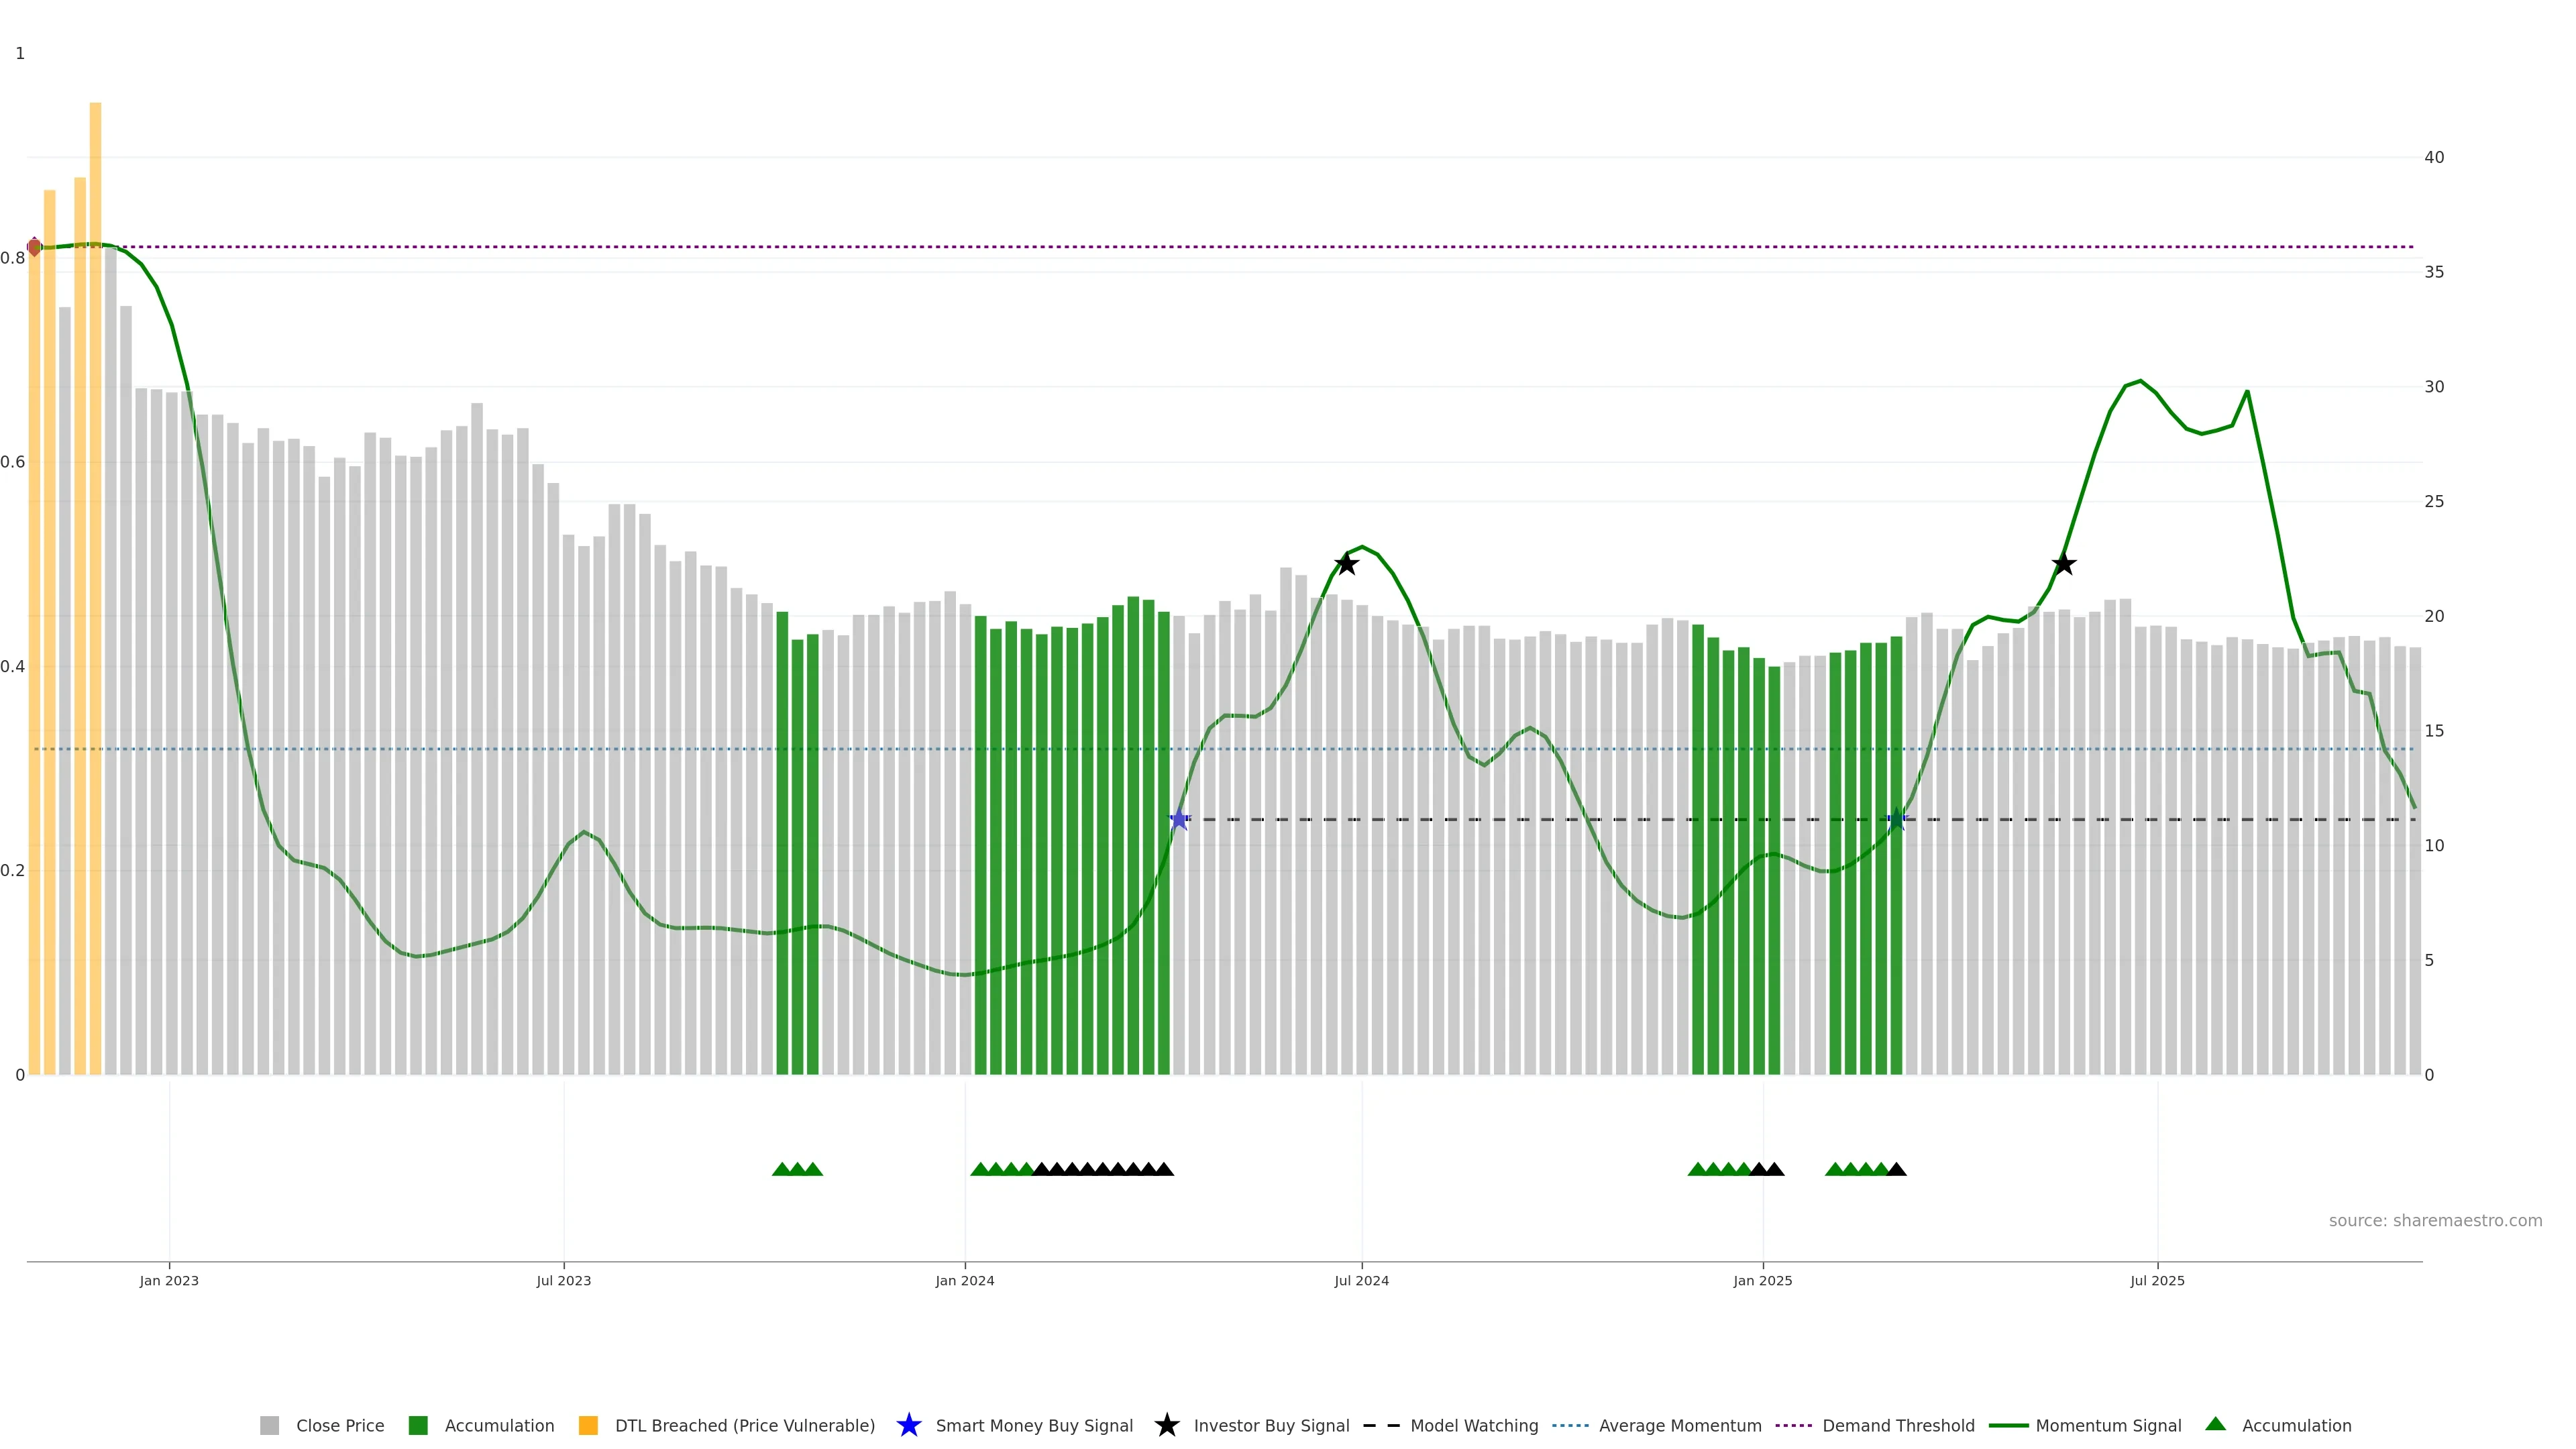Viewport: 2576px width, 1449px height.
Task: Click the Jan 2024 axis label
Action: pyautogui.click(x=964, y=1281)
